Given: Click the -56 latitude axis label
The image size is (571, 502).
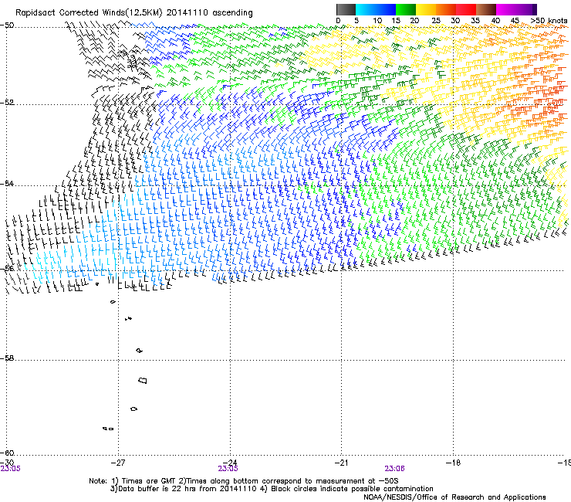Looking at the screenshot, I should tap(7, 268).
